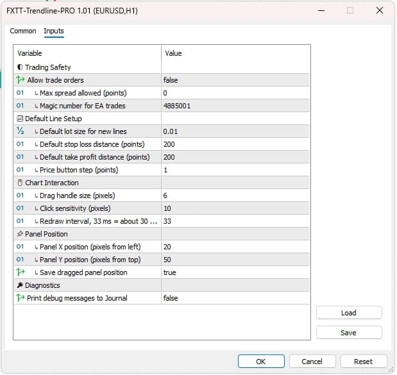Click boolean icon beside Print debug messages
The height and width of the screenshot is (375, 397).
[x=21, y=298]
